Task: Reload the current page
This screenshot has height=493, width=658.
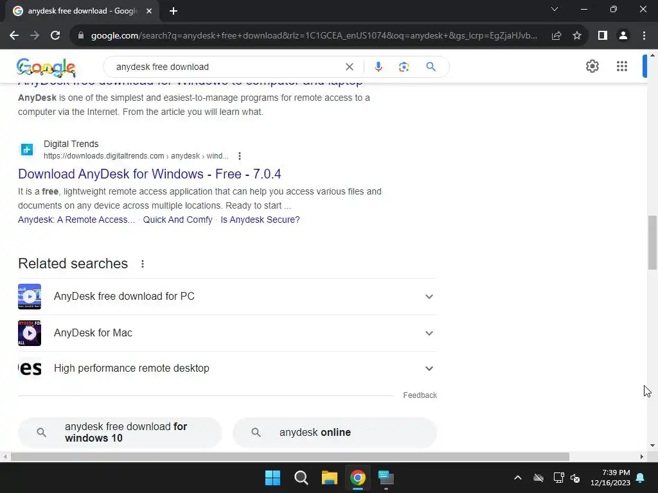Action: point(55,36)
